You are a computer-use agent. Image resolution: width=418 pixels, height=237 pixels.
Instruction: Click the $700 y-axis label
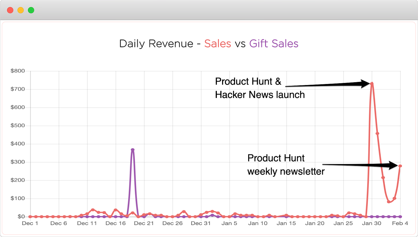(18, 89)
